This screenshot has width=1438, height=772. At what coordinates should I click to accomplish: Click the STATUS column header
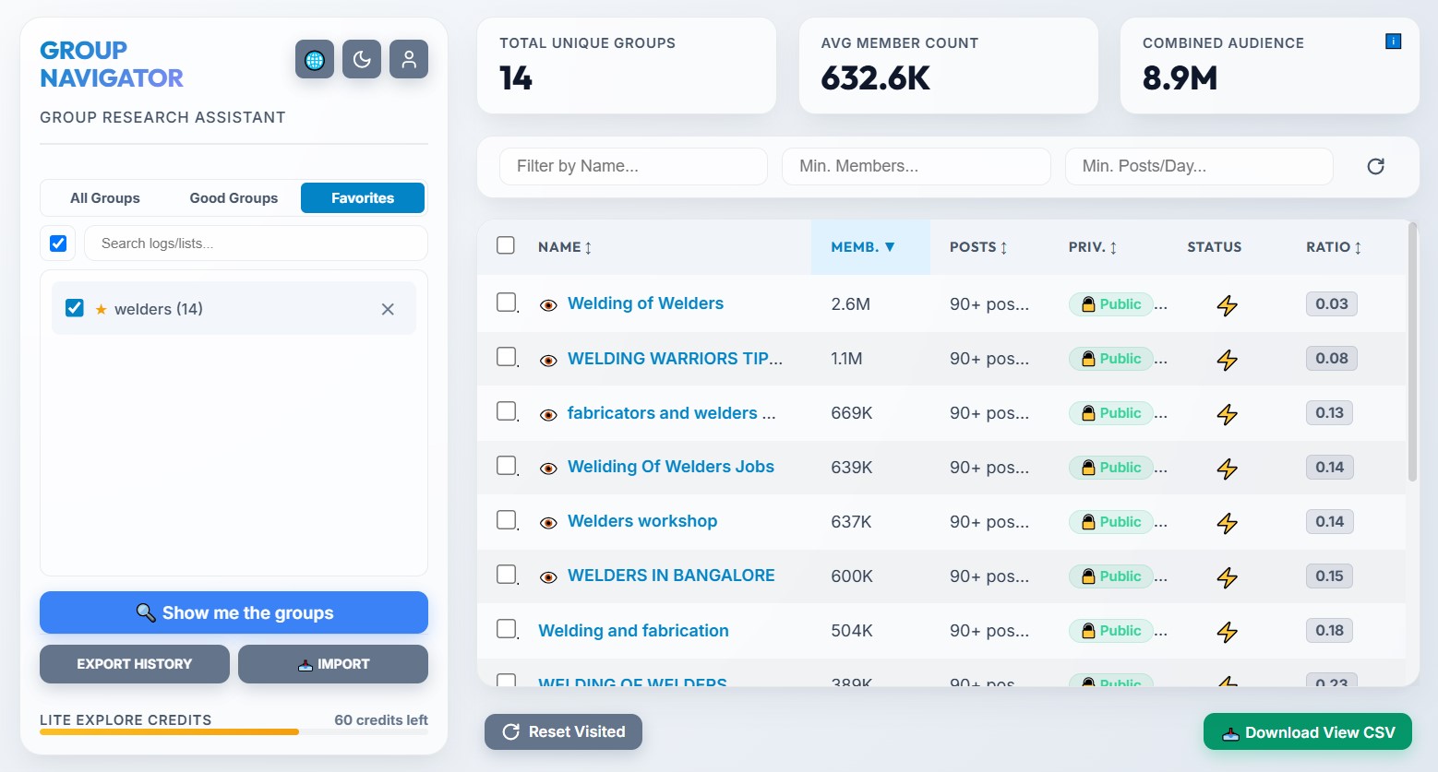tap(1214, 247)
